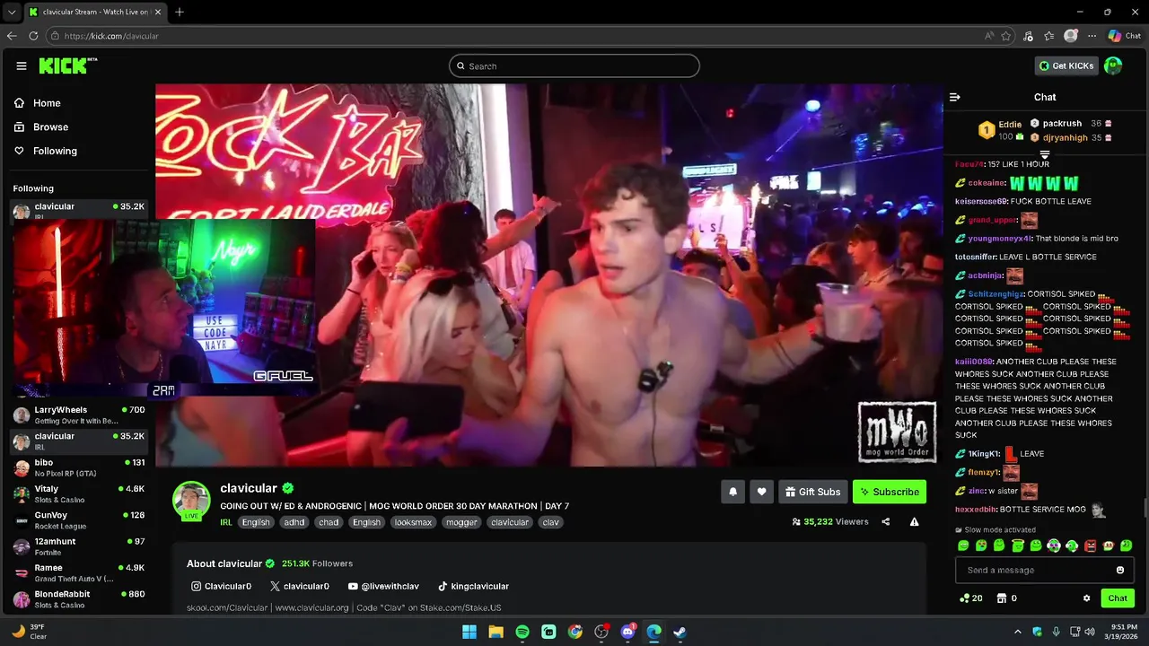
Task: Click the chad tag
Action: tap(329, 522)
